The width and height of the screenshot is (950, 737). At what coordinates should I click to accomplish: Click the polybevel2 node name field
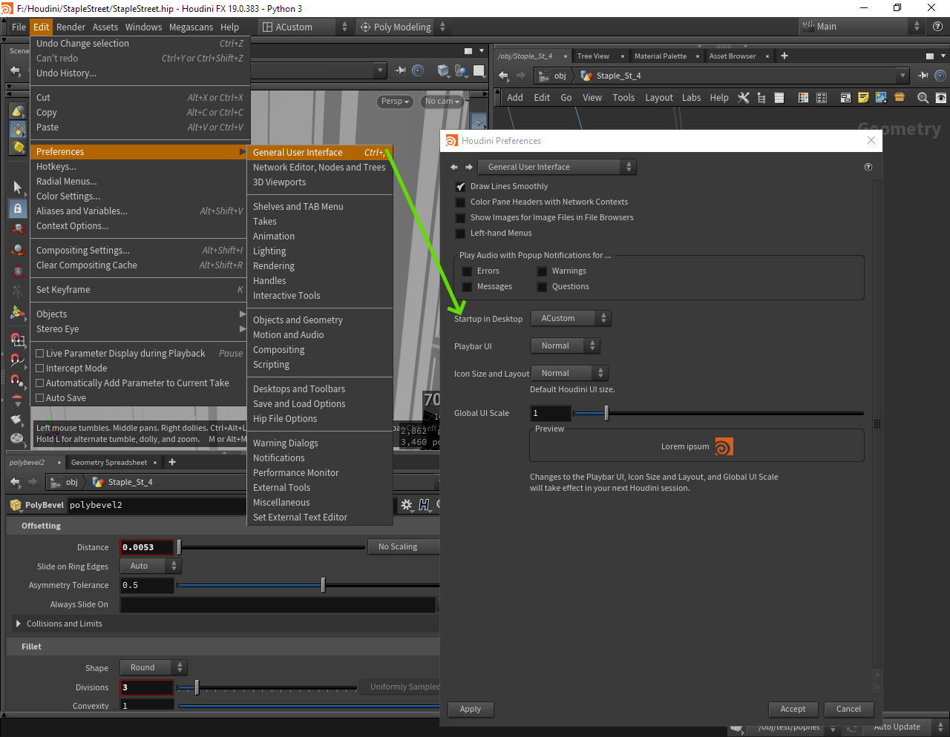coord(223,505)
